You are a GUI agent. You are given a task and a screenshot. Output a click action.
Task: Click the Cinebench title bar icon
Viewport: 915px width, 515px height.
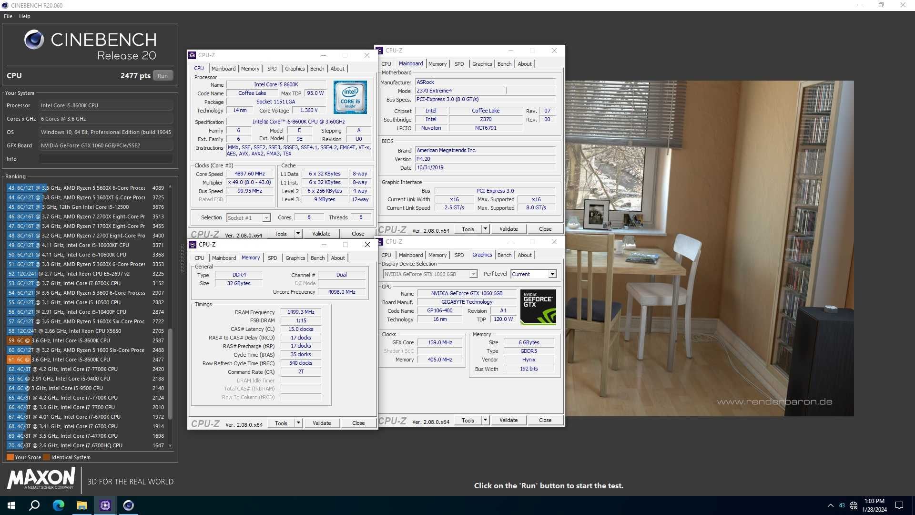coord(5,5)
